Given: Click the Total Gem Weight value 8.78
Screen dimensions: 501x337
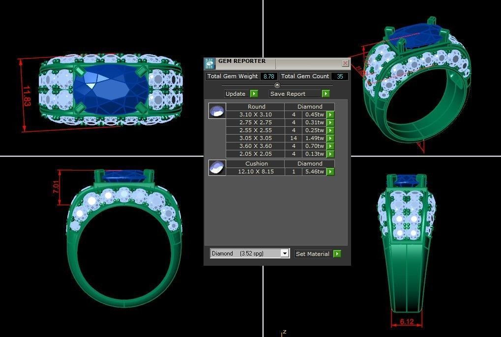Looking at the screenshot, I should 269,76.
